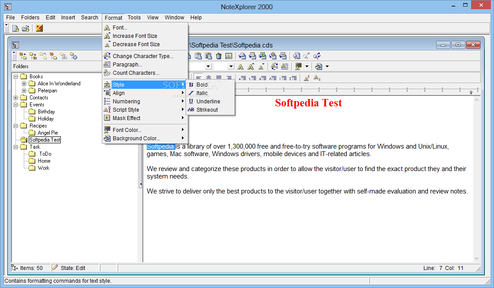The width and height of the screenshot is (494, 288).
Task: Click the find magnifier icon
Action: pos(297,56)
